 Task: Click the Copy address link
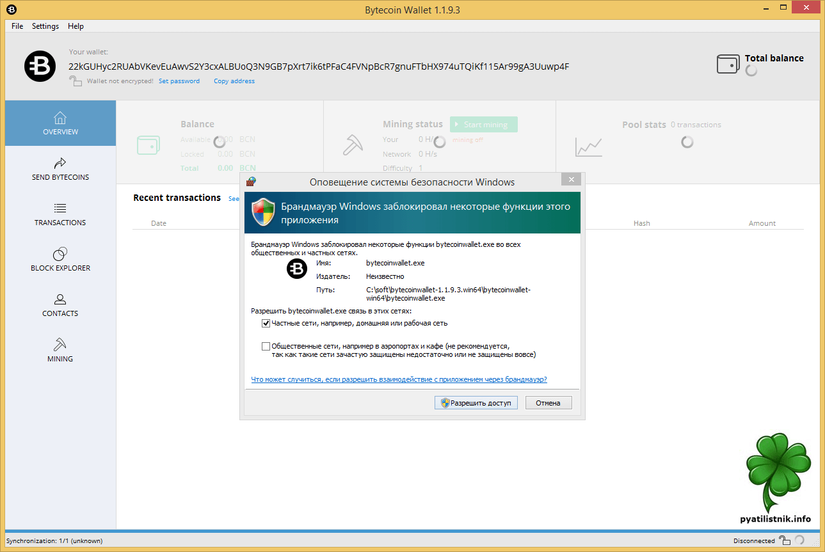coord(234,81)
